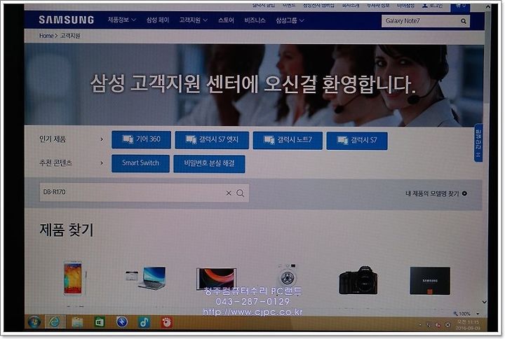Click the scrollbar down arrow
505x339 pixels.
[x=485, y=302]
